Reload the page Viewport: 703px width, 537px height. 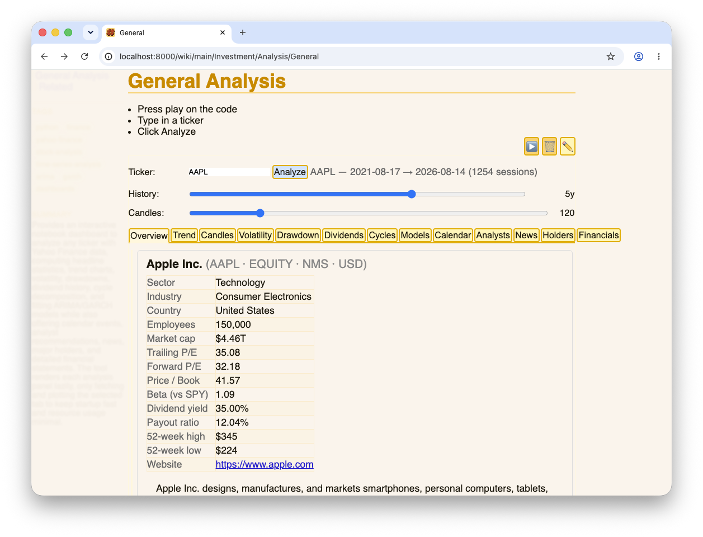[84, 56]
